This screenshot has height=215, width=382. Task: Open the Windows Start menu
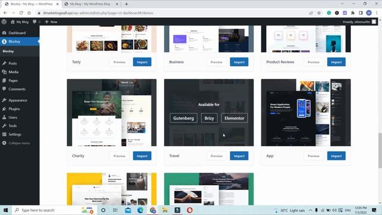click(5, 210)
